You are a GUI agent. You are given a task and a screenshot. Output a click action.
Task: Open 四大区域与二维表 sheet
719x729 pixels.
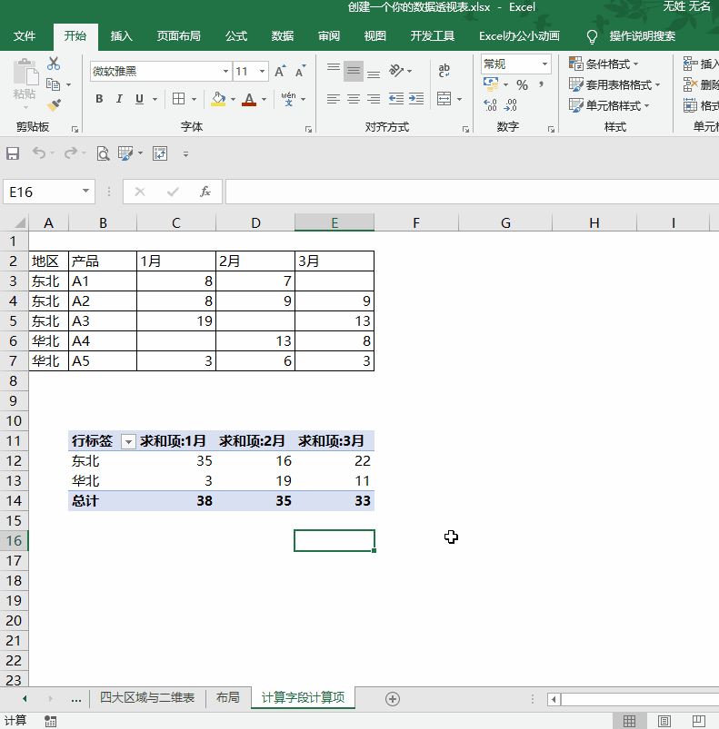(147, 697)
